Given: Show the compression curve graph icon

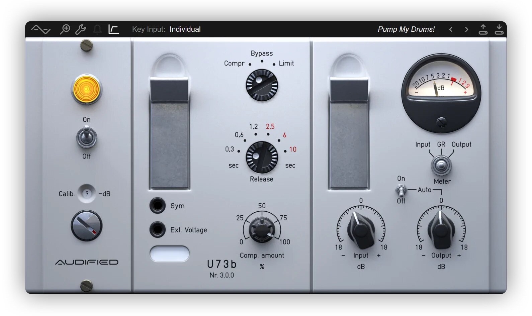Looking at the screenshot, I should tap(113, 29).
